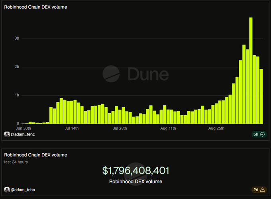Click the 'Aug 11th' x-axis label
This screenshot has width=271, height=199.
(x=168, y=128)
